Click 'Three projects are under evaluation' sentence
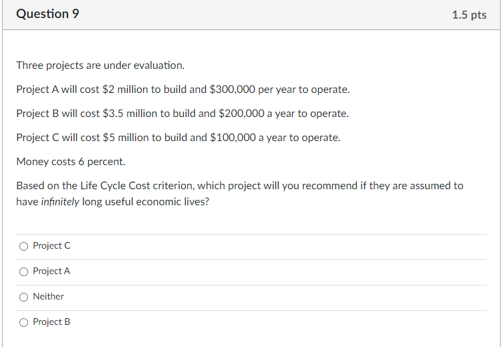 coord(100,66)
